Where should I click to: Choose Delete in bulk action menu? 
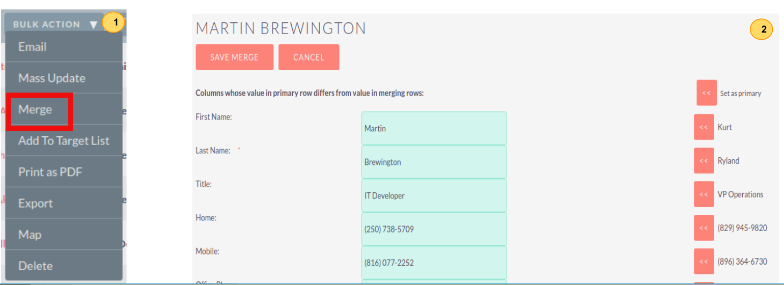[x=36, y=266]
